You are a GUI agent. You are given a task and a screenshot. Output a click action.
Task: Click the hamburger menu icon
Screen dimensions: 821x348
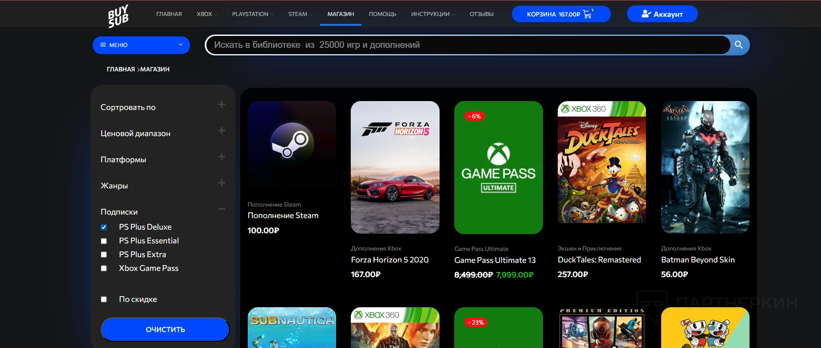coord(103,45)
